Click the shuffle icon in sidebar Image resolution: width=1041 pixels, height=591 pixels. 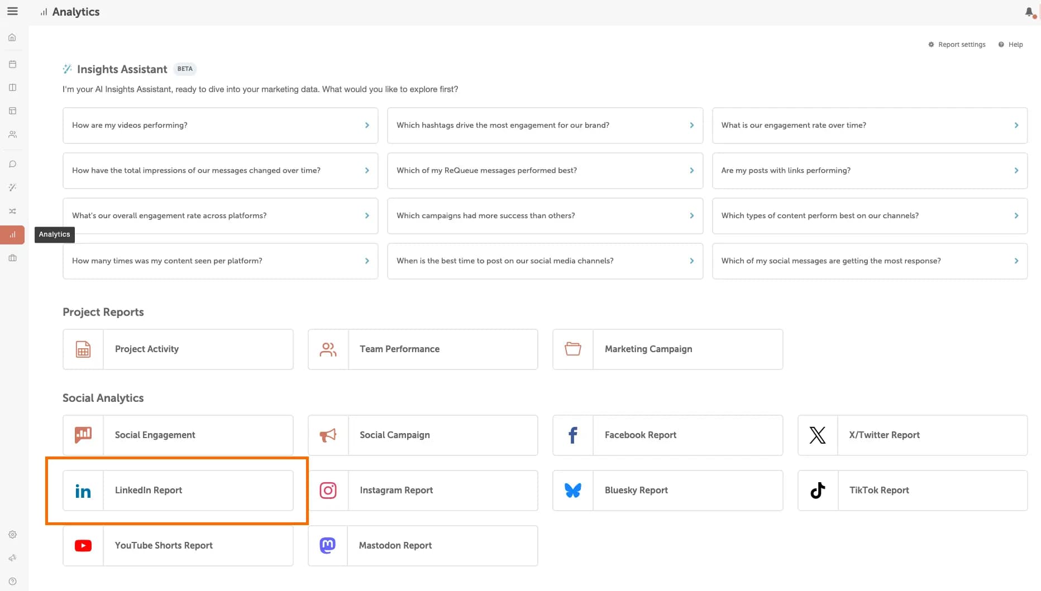[x=12, y=212]
